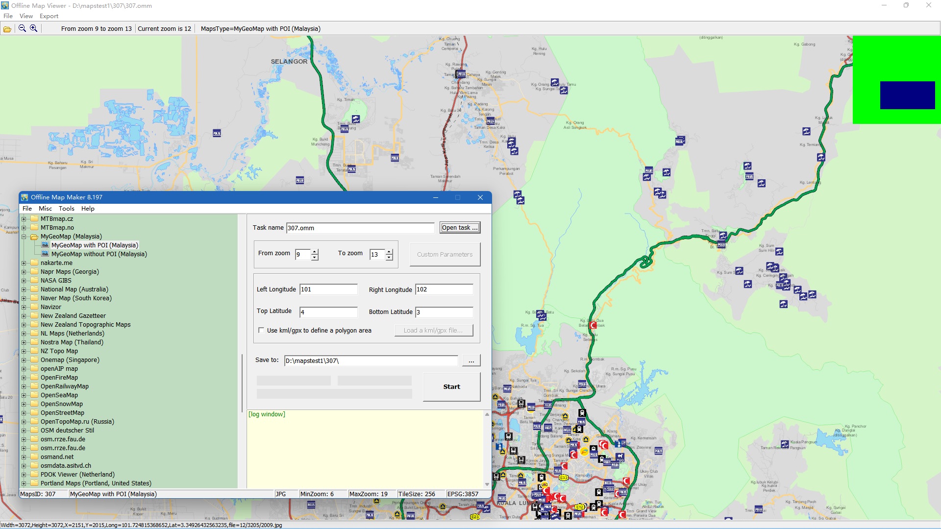
Task: Click the nakarte.me folder icon
Action: pos(34,263)
